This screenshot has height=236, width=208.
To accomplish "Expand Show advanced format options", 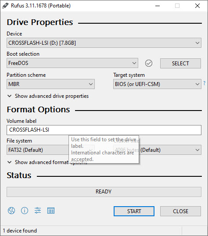I will coord(38,162).
